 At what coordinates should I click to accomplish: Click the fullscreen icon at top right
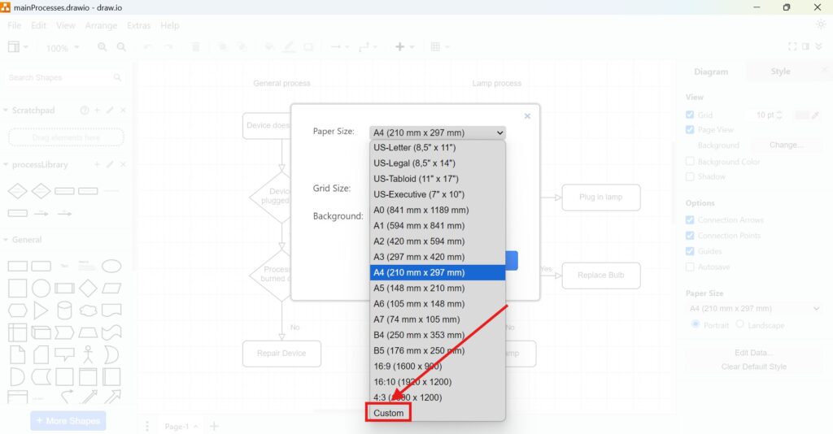793,47
